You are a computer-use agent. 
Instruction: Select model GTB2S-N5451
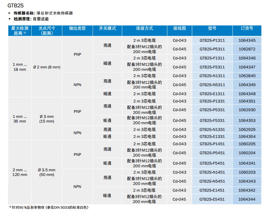tap(212, 181)
